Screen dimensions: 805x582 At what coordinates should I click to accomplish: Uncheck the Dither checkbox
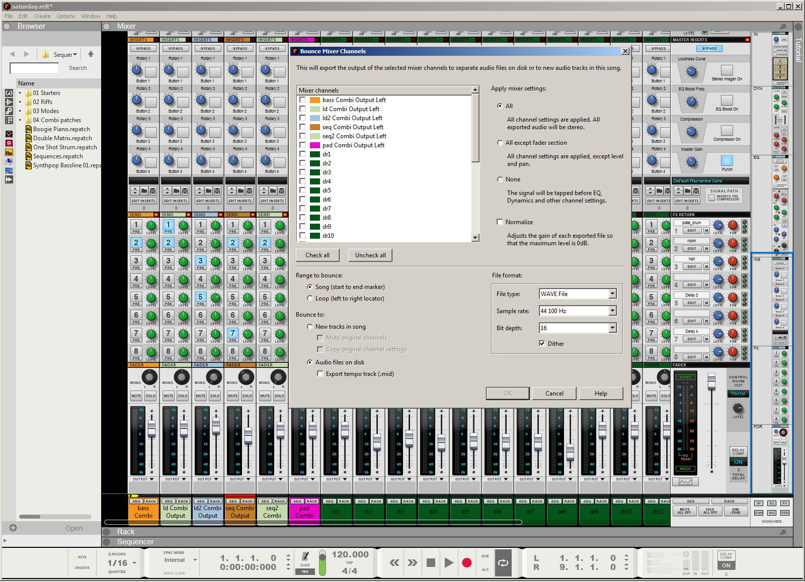click(x=542, y=344)
